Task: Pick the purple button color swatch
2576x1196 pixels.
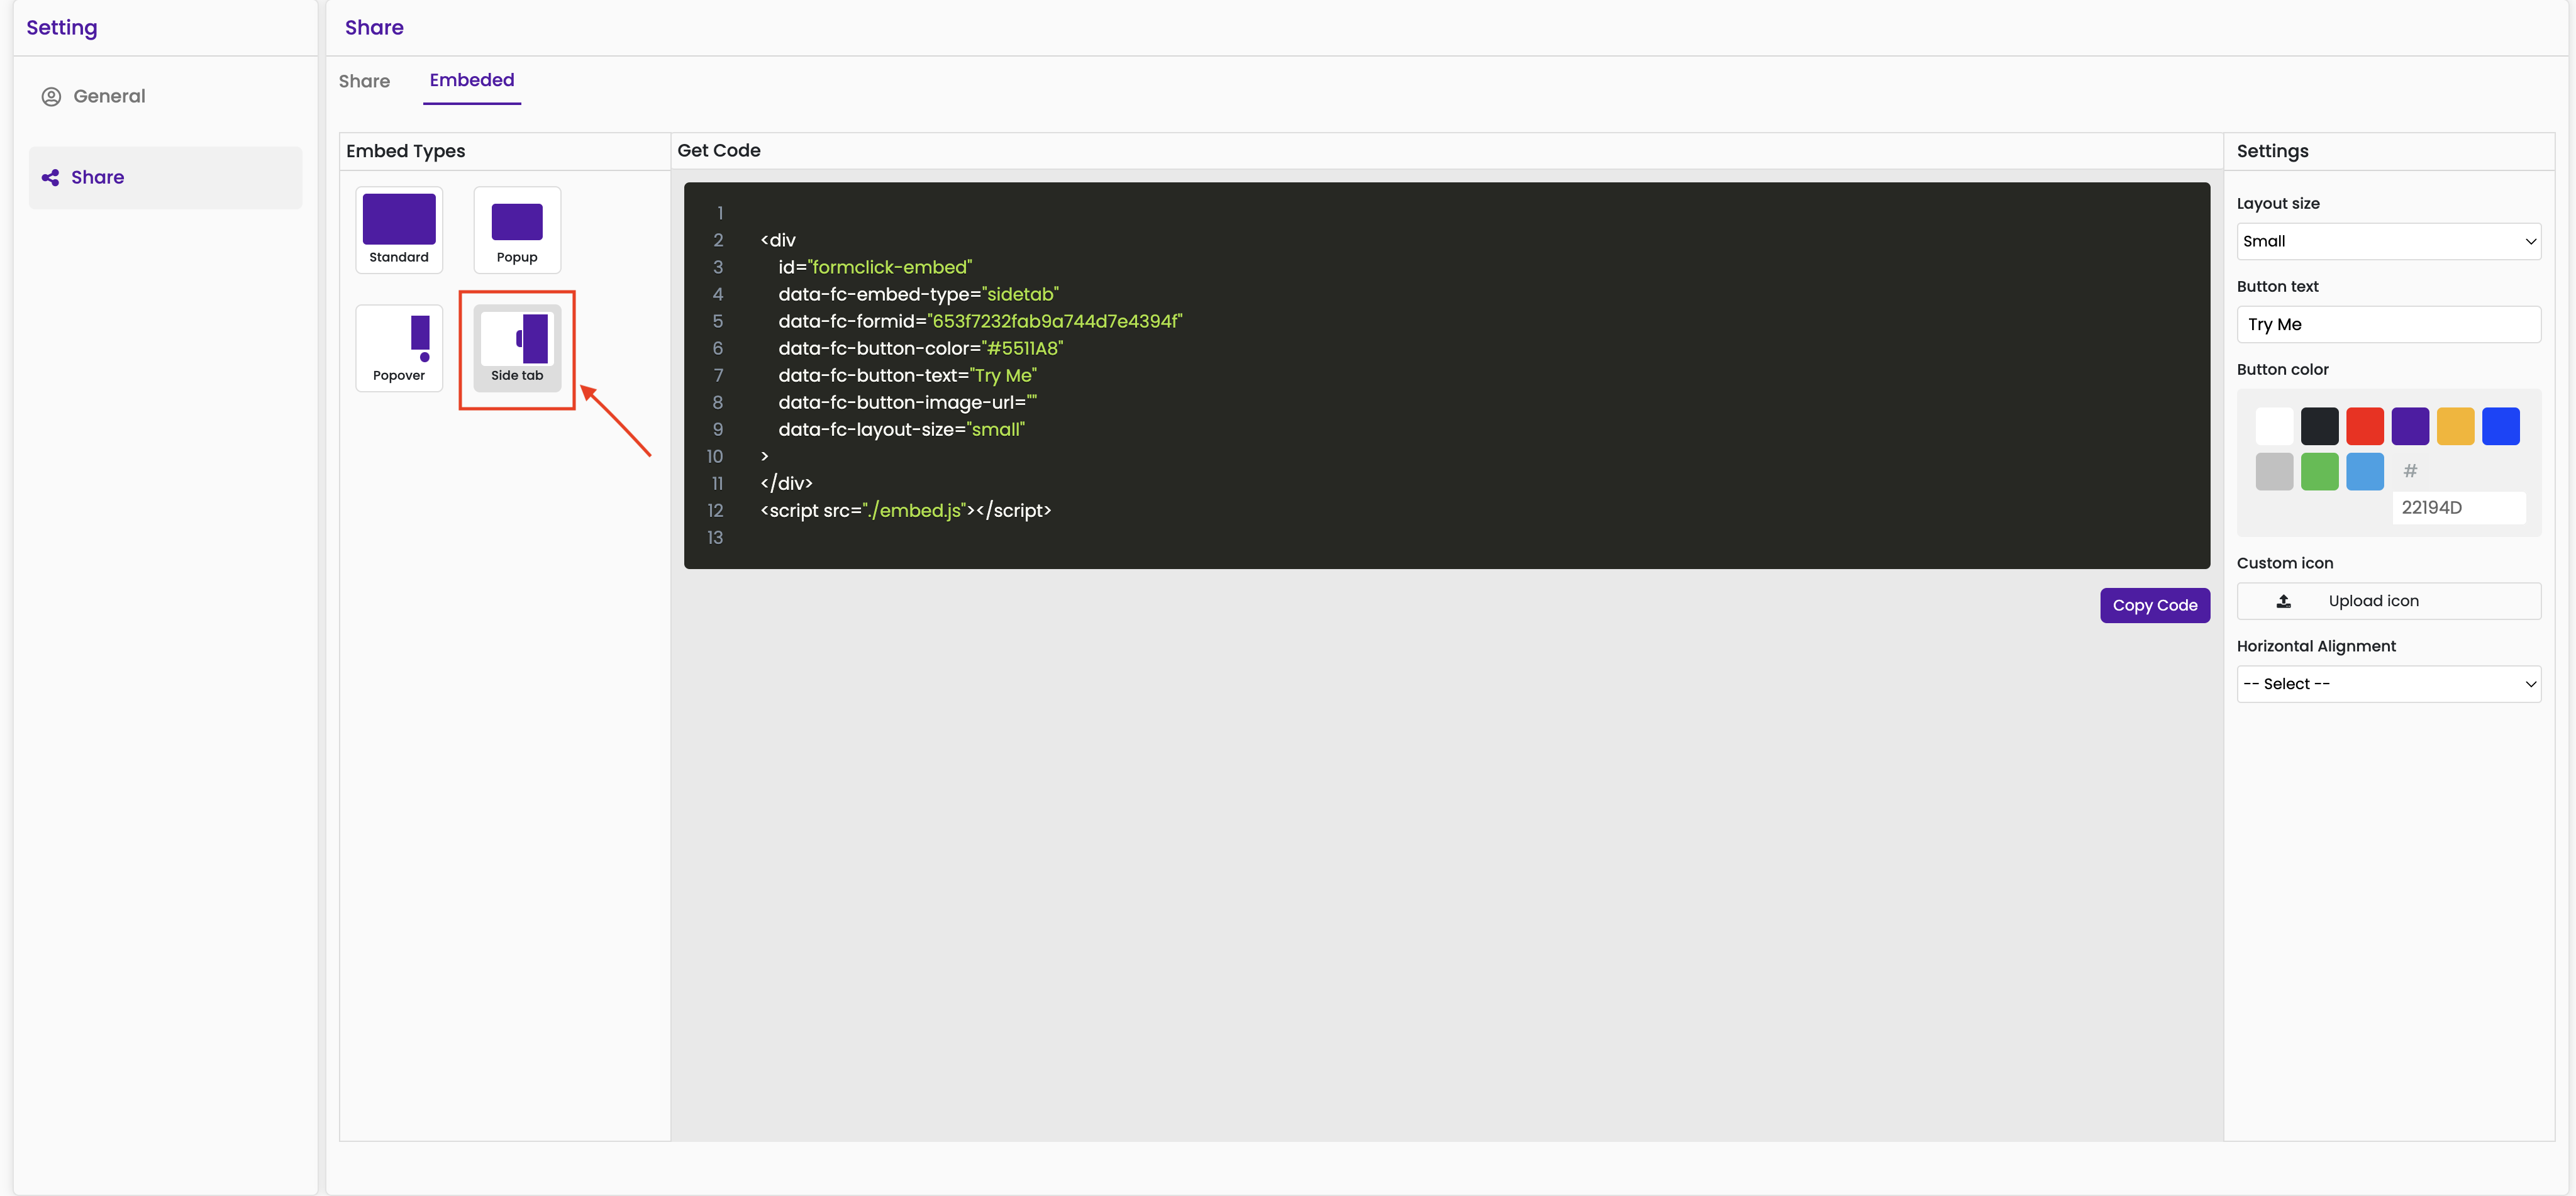Action: coord(2410,426)
